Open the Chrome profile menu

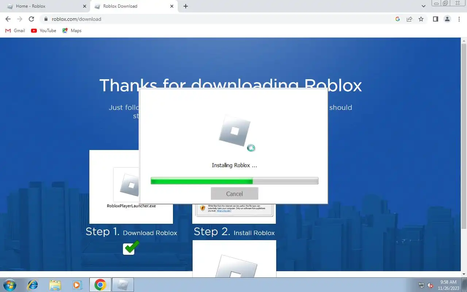click(x=447, y=19)
